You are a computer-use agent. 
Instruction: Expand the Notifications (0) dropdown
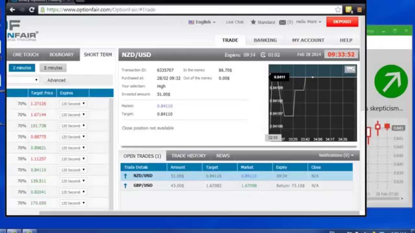336,155
